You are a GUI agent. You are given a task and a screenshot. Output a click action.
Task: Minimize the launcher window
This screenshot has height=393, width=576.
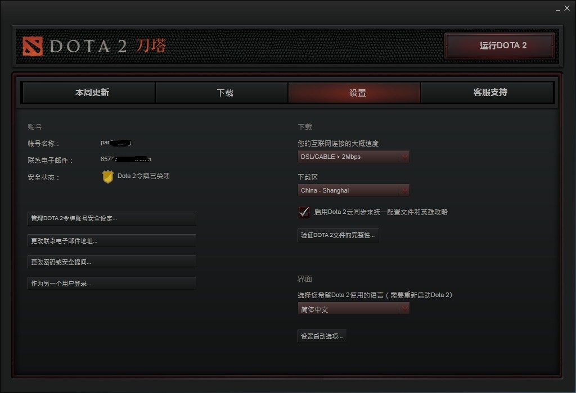pos(558,9)
